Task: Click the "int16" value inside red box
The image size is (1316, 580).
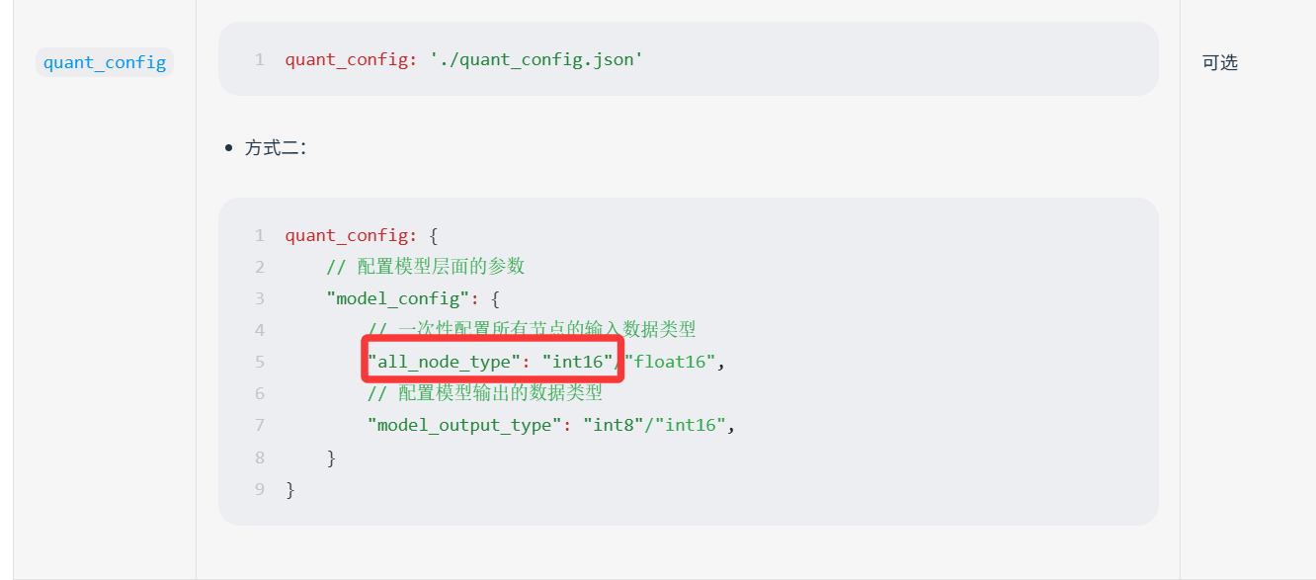Action: (x=578, y=362)
